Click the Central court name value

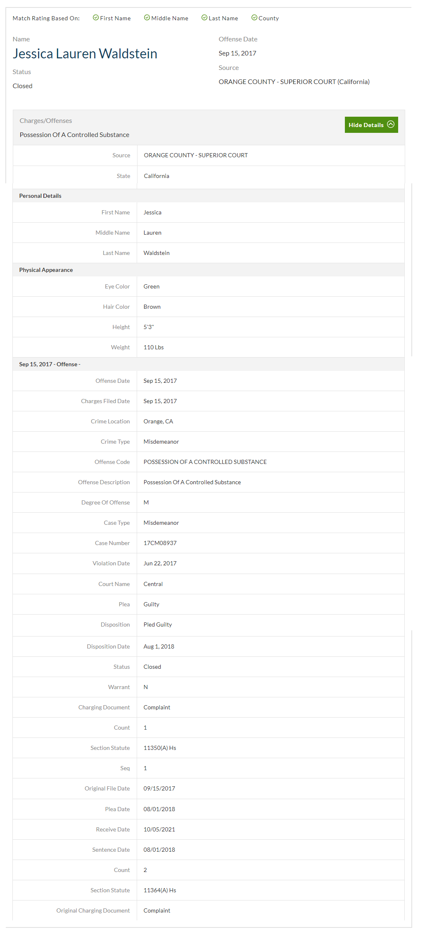153,584
